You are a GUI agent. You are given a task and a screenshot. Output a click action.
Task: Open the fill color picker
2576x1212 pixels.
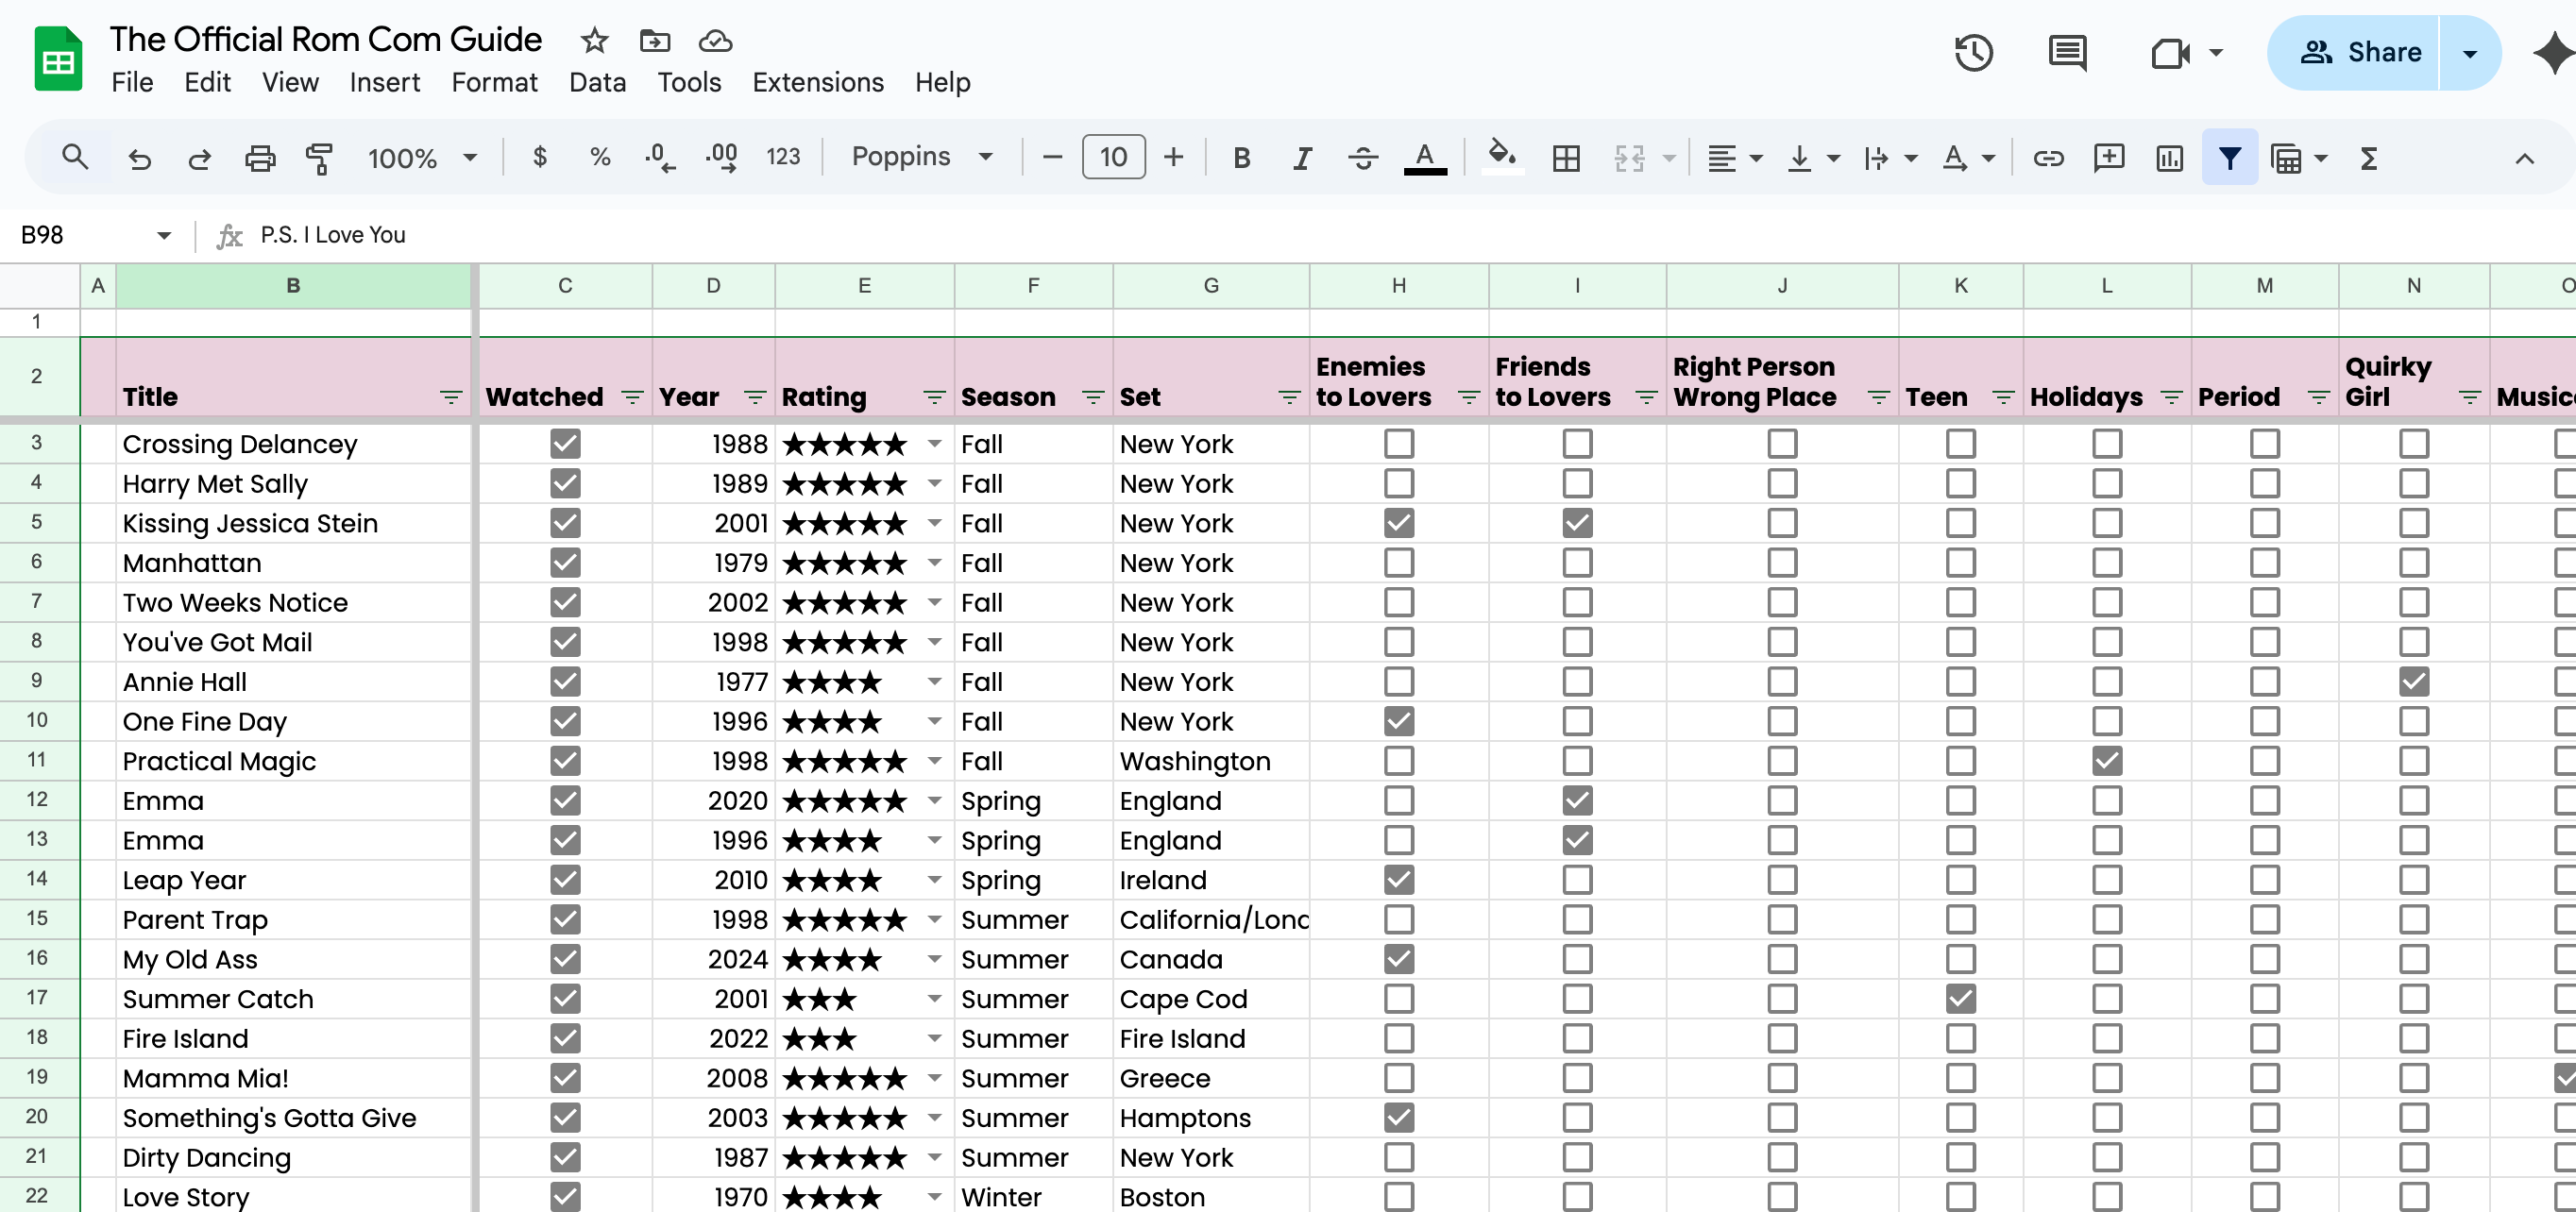click(1502, 157)
